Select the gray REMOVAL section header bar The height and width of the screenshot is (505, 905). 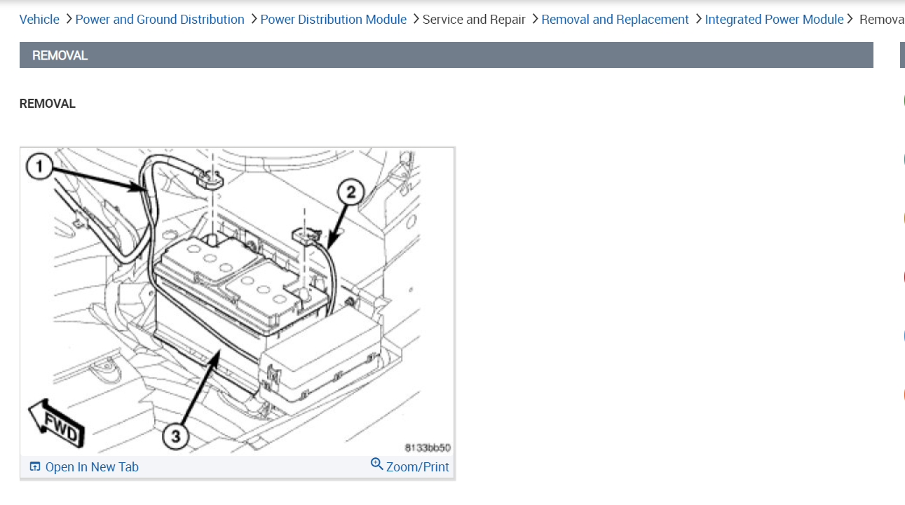(x=446, y=55)
